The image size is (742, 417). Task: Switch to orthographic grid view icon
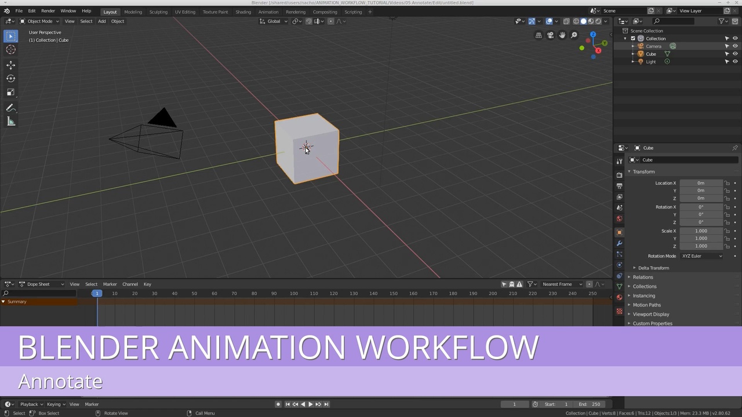539,35
